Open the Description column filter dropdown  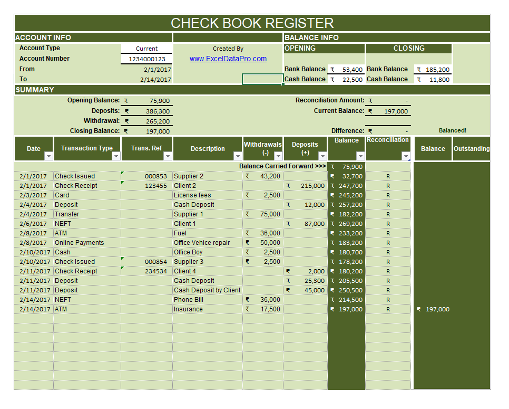coord(238,156)
